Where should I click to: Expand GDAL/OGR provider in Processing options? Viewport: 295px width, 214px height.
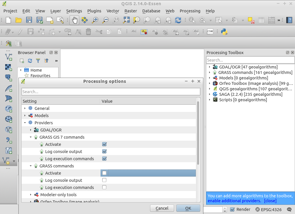[x=31, y=130]
